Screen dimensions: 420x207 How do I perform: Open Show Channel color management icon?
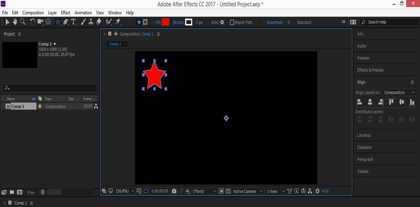(x=188, y=191)
